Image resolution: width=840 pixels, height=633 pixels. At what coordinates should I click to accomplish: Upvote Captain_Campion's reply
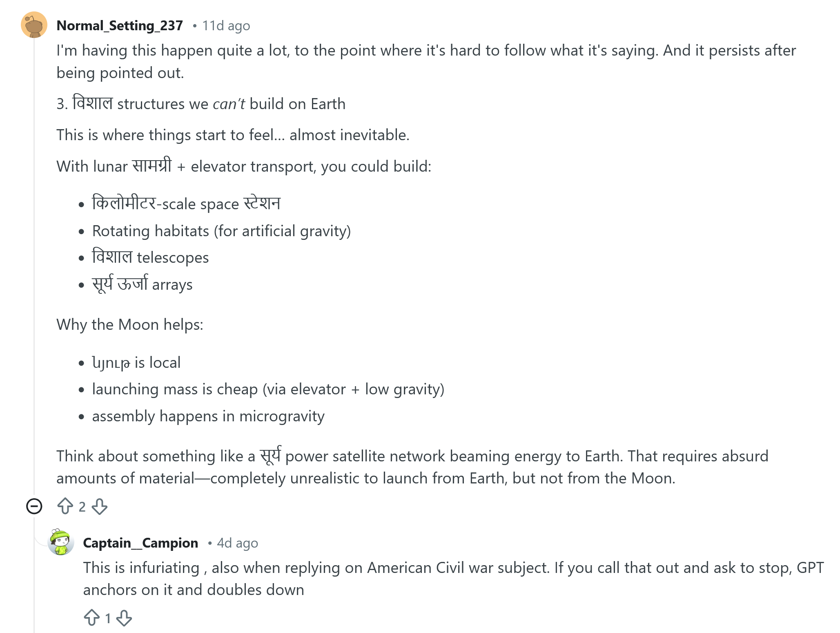click(x=91, y=617)
